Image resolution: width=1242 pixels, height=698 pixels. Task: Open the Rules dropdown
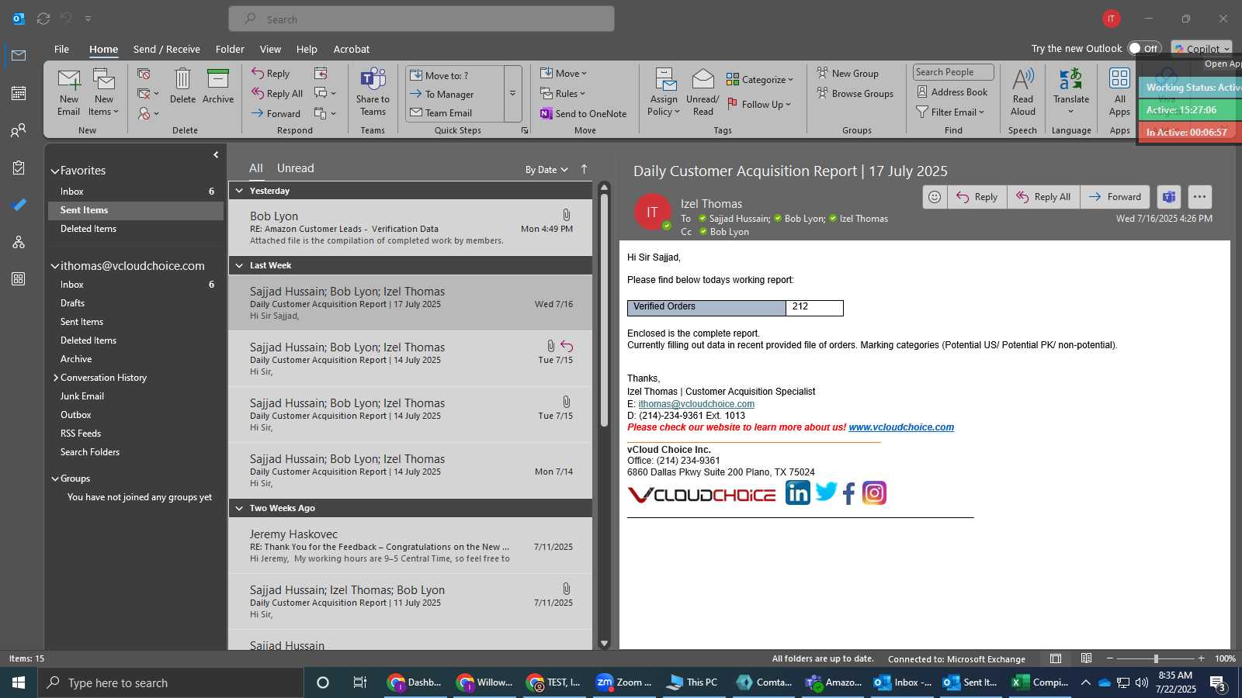pos(564,94)
